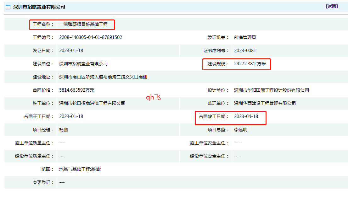The image size is (348, 199).
Task: Click the issuing authority value 前海管理局
Action: coord(245,37)
